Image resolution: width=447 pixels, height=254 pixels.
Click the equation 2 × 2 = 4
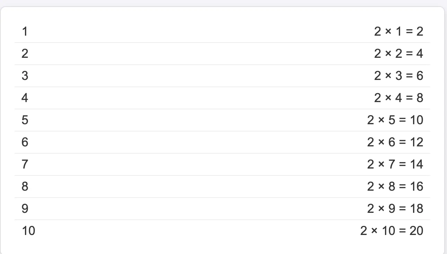click(399, 54)
